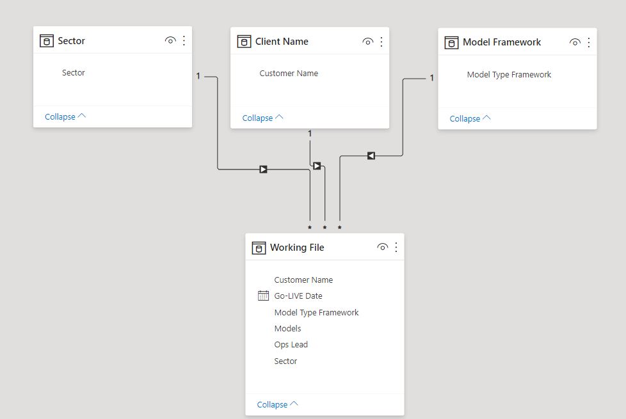Select Customer Name field in Client Name table
The height and width of the screenshot is (419, 626).
click(289, 74)
